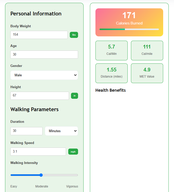Open the Gender dropdown showing Male

click(x=44, y=75)
